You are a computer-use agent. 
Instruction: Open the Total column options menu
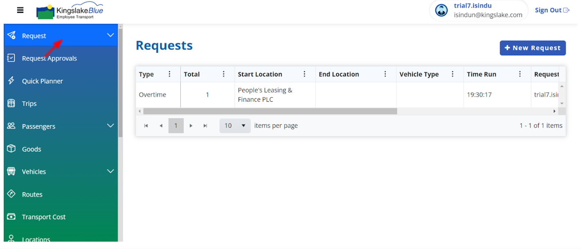coord(224,74)
